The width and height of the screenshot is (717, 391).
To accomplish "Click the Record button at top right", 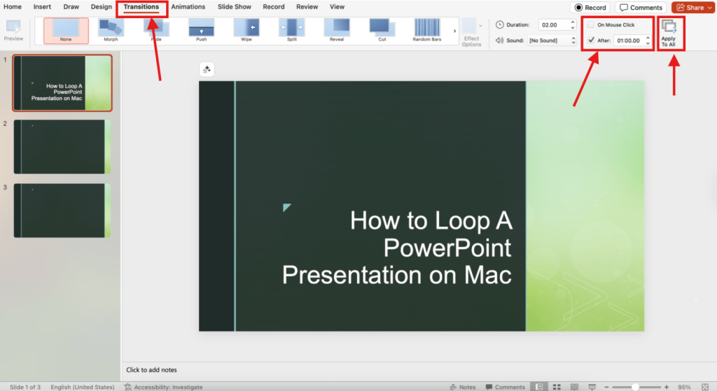I will coord(590,8).
